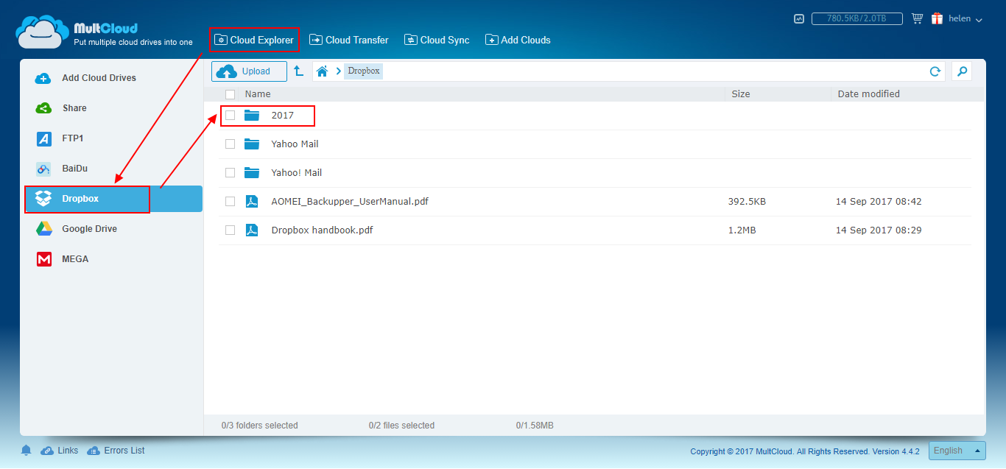Open the Cloud Sync tab
The image size is (1006, 469).
point(437,40)
